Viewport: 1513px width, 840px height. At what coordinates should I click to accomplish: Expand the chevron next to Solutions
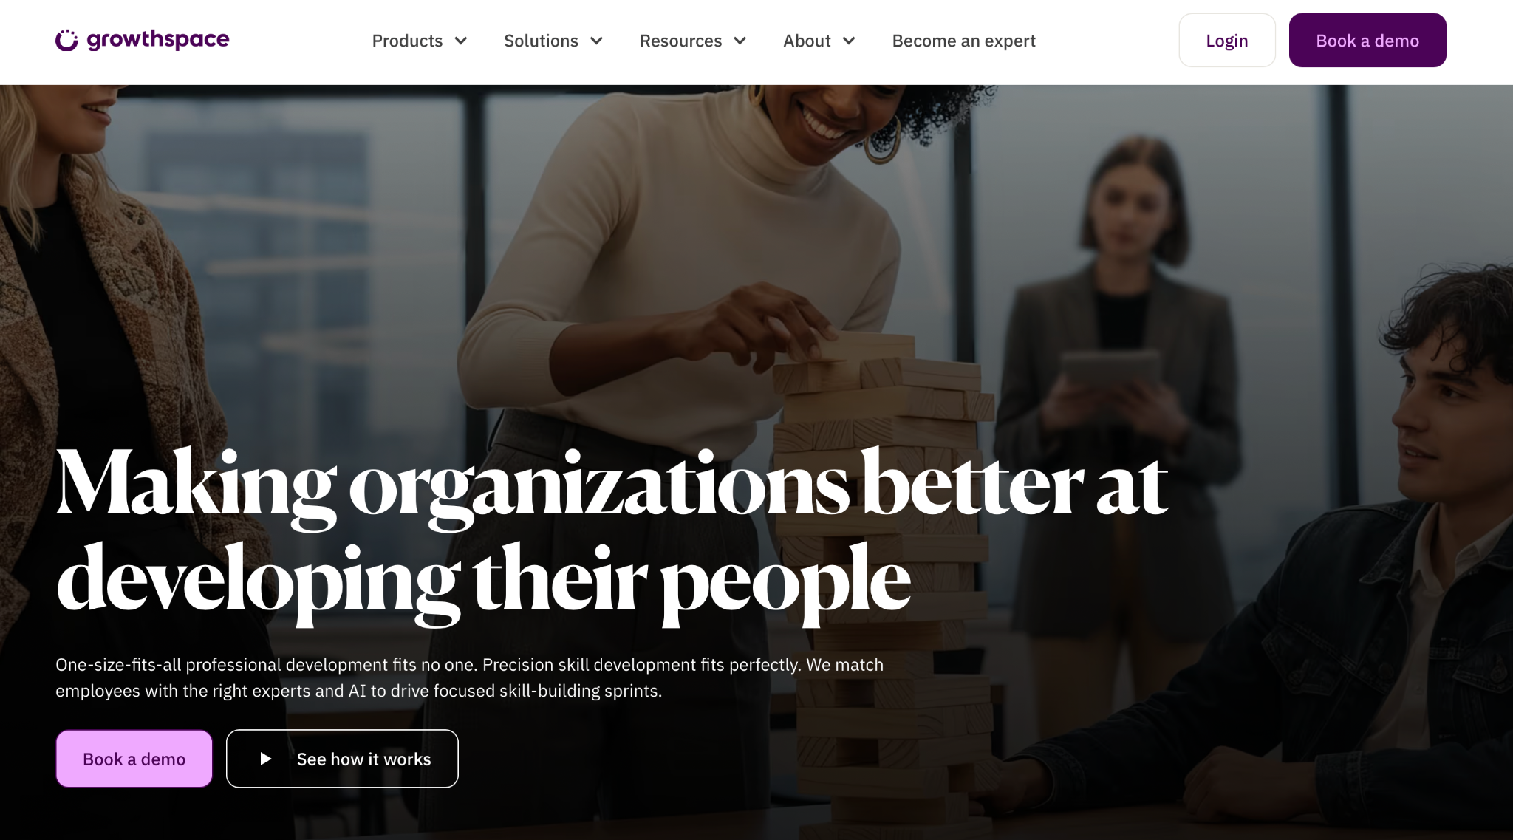pos(597,41)
